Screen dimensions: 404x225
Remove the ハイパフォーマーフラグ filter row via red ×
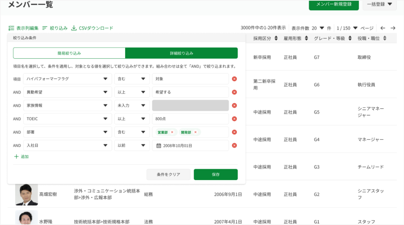pyautogui.click(x=234, y=78)
